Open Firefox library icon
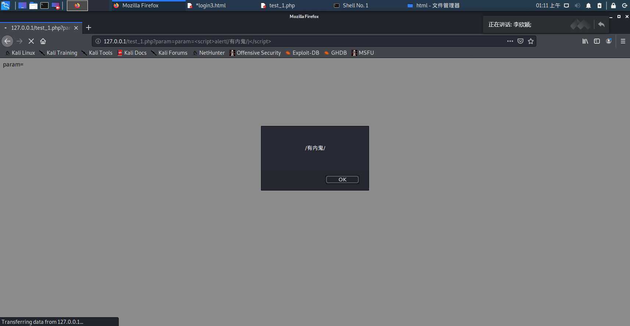The height and width of the screenshot is (326, 630). [585, 41]
